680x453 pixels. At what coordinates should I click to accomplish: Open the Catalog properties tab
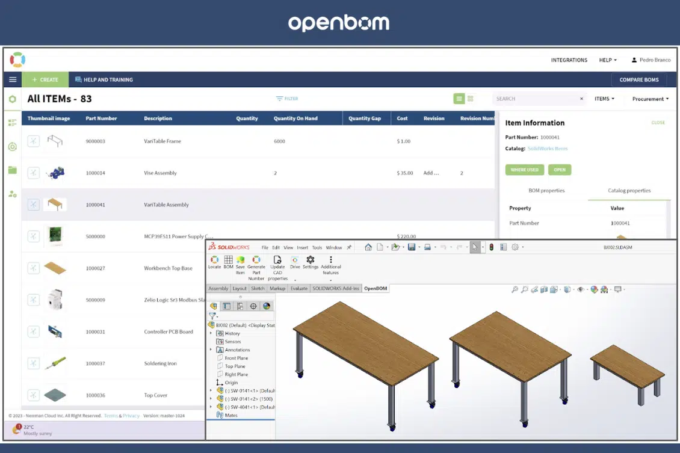(629, 190)
